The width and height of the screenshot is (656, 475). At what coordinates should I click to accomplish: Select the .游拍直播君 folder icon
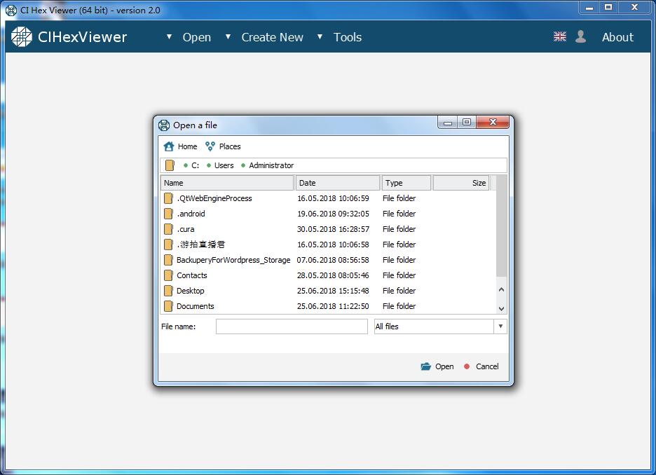[168, 245]
